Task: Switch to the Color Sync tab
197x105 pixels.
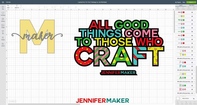Action: [x=191, y=5]
